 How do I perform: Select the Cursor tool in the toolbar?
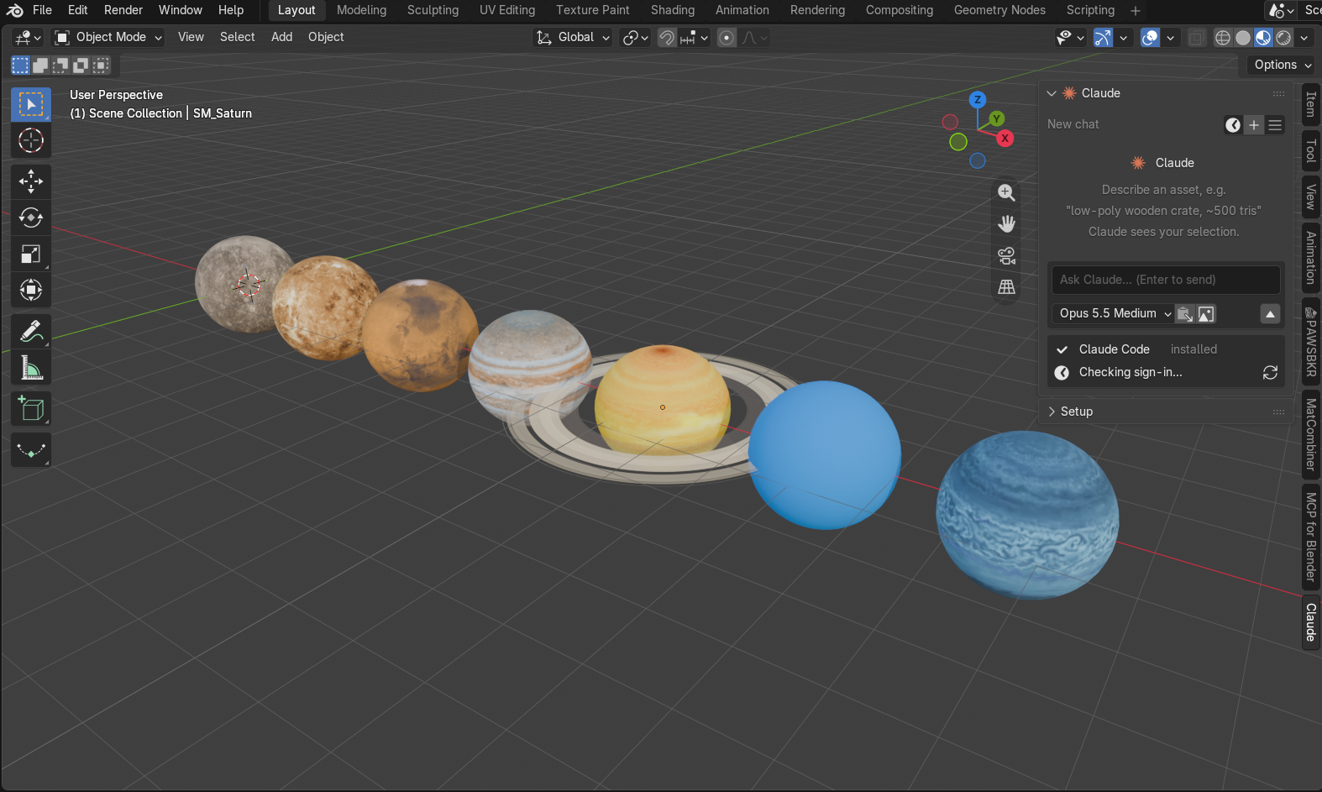tap(31, 140)
